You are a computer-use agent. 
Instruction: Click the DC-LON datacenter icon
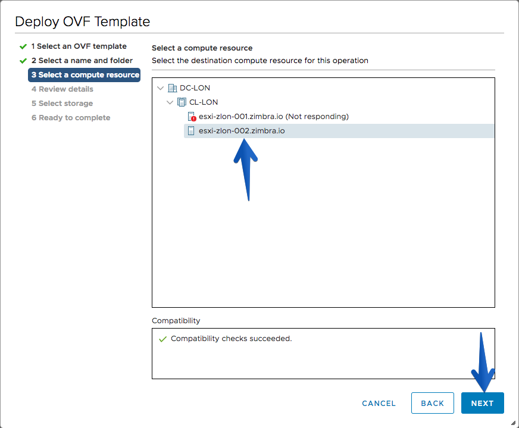172,88
